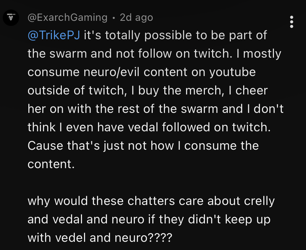Click the word "cheer" in the comment

click(251, 91)
